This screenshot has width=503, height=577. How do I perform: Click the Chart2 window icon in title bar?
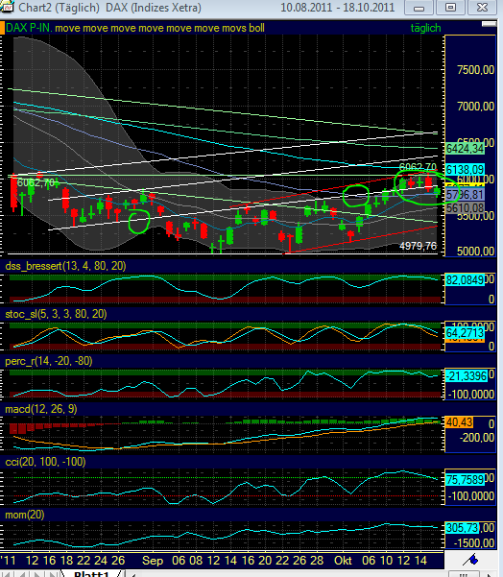(x=7, y=7)
